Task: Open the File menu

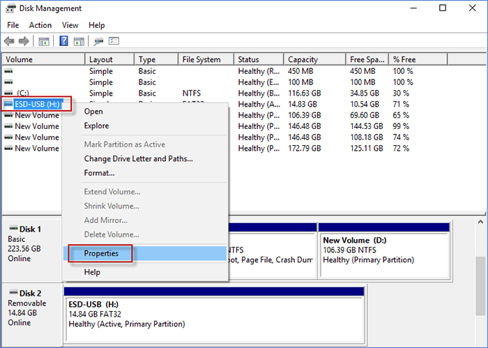Action: click(x=13, y=25)
